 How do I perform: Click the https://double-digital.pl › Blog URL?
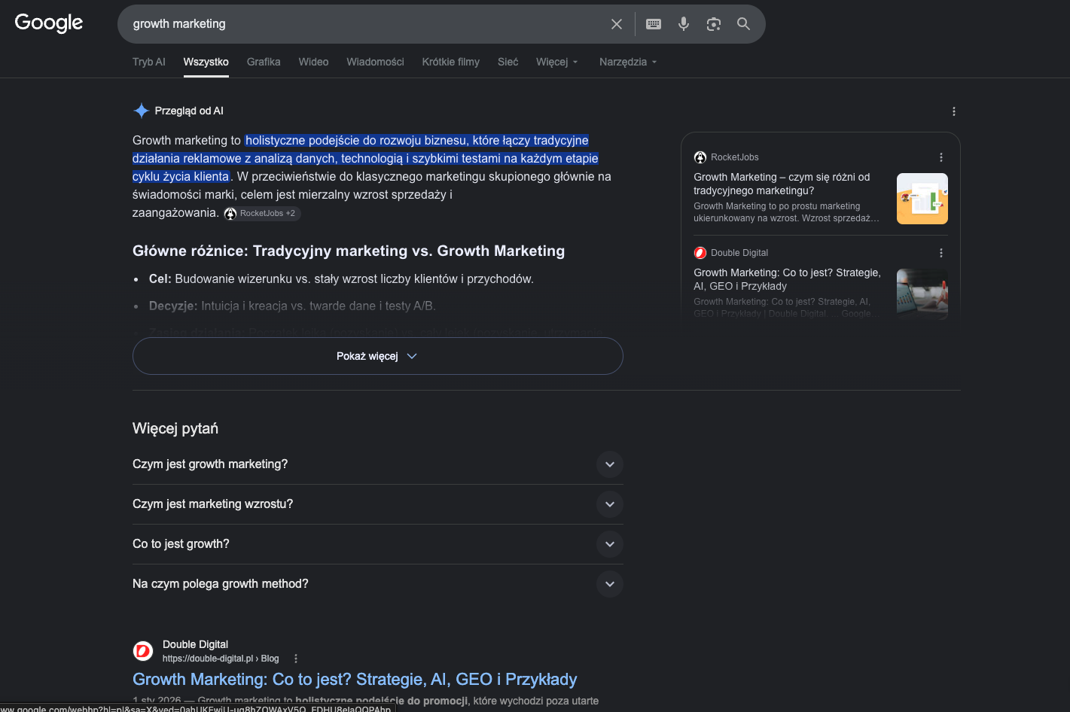click(221, 659)
